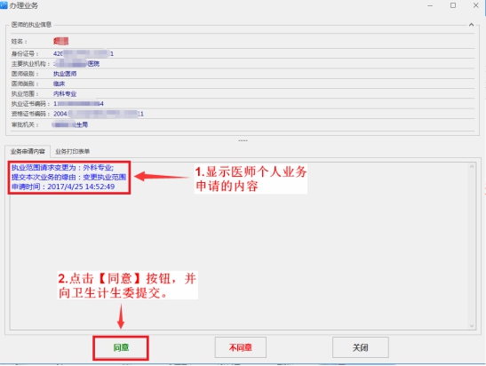Collapse the 医师的执业信息 panel chevron
486x366 pixels.
tap(471, 25)
